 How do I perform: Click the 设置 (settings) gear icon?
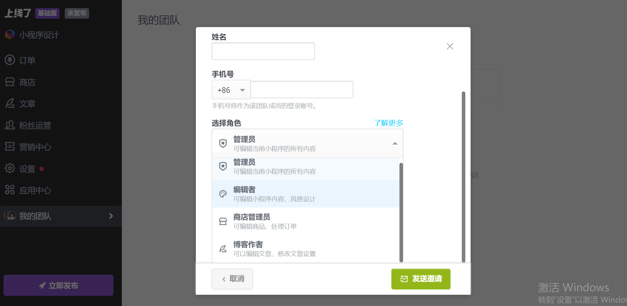click(10, 168)
